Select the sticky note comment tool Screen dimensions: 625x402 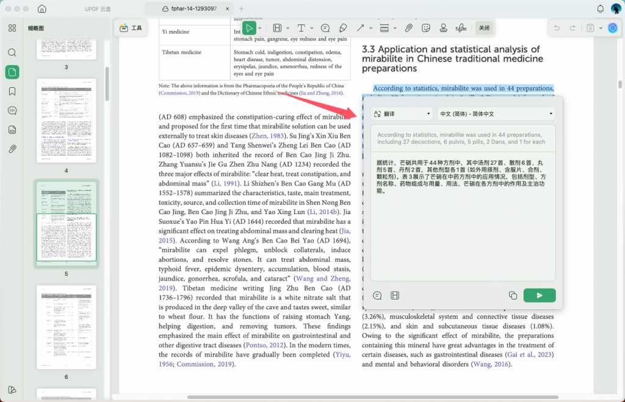[x=325, y=28]
